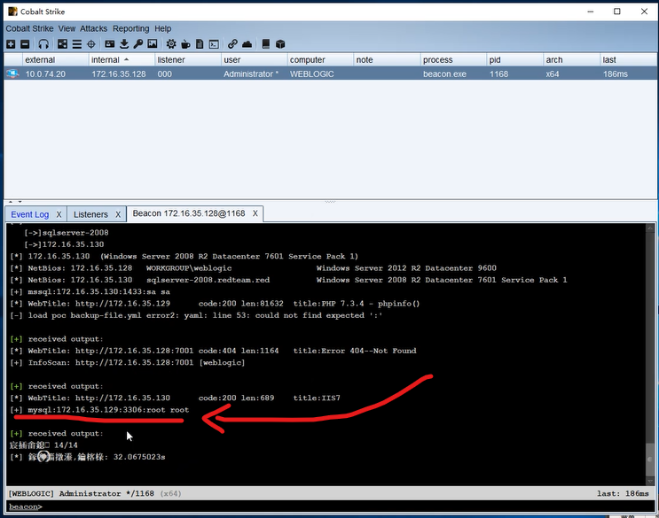Image resolution: width=659 pixels, height=518 pixels.
Task: Close the Listeners tab with X
Action: (x=118, y=214)
